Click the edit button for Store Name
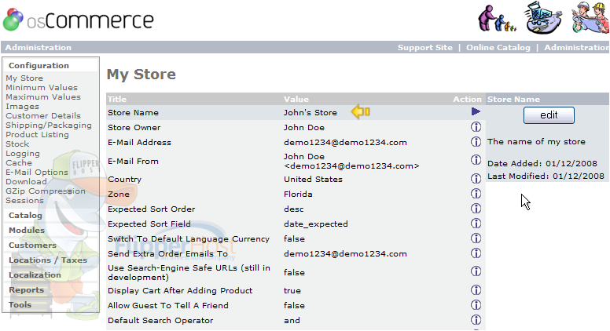 pos(549,115)
